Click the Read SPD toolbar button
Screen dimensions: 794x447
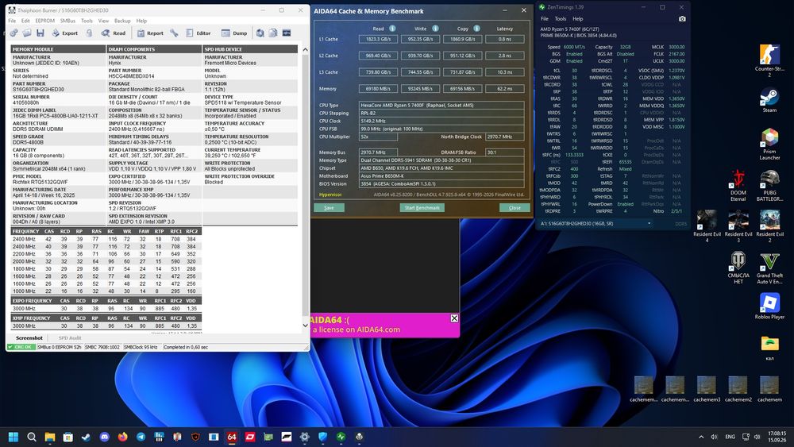point(114,33)
